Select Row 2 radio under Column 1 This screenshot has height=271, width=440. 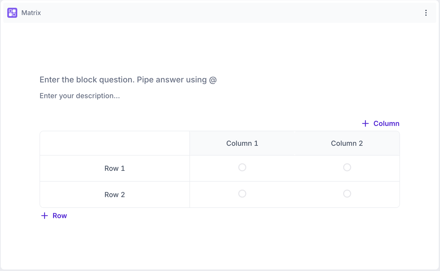coord(242,194)
